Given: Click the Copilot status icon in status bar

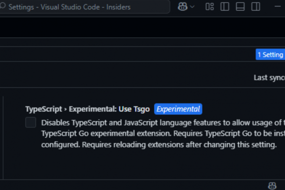Looking at the screenshot, I should [x=272, y=185].
